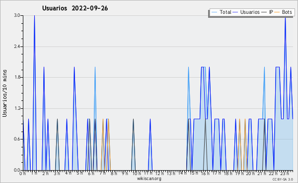This screenshot has width=298, height=183.
Task: Click the dark blue Usuarios legend line
Action: [235, 12]
